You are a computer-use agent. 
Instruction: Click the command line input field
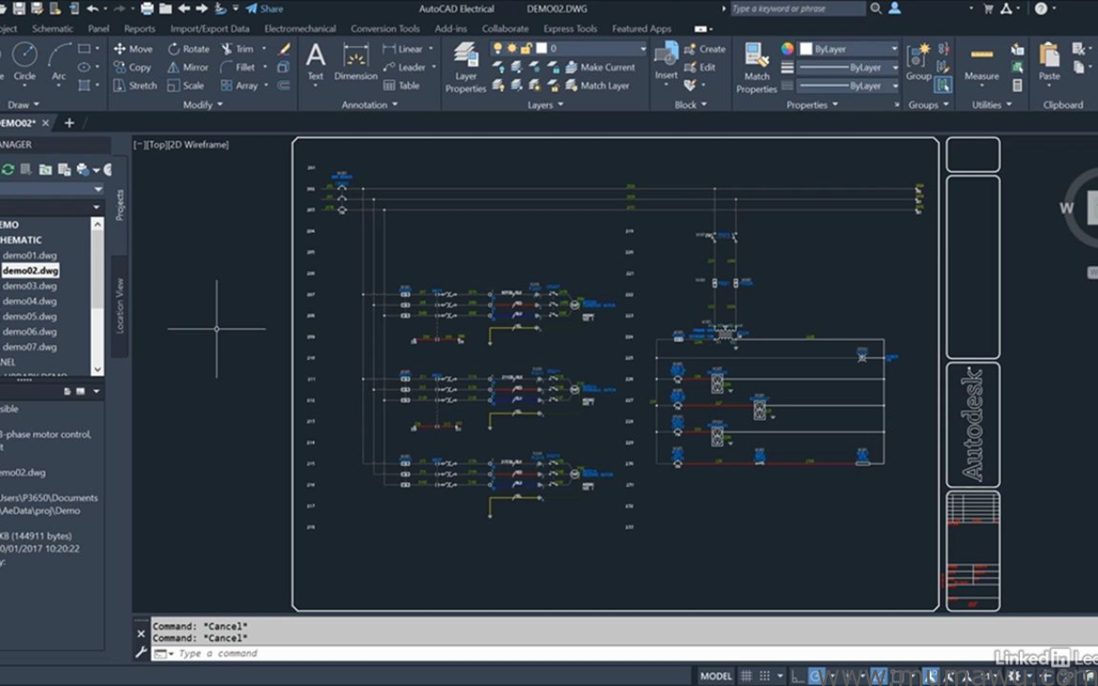click(x=404, y=654)
